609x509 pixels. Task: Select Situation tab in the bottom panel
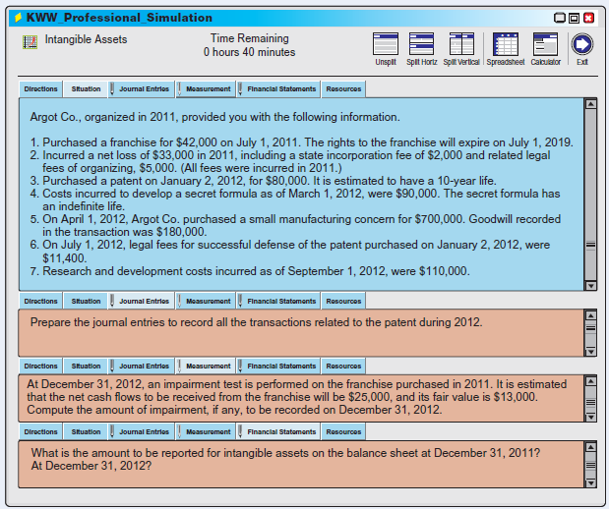87,431
